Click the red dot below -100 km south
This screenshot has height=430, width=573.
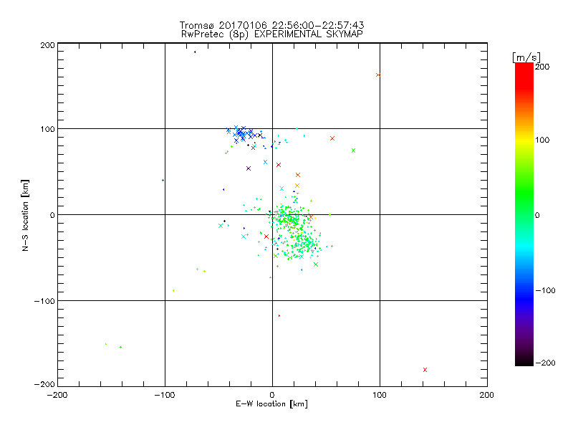[x=279, y=315]
